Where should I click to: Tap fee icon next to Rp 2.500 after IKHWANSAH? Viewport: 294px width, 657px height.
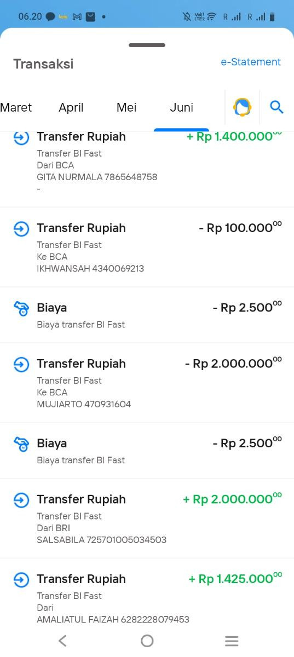pos(21,308)
